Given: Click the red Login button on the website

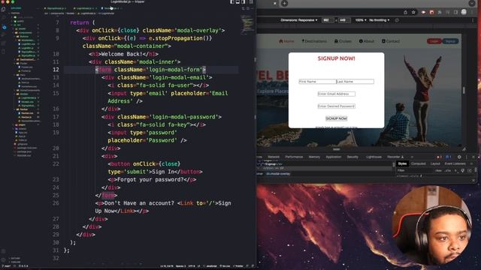Looking at the screenshot, I should [x=434, y=41].
